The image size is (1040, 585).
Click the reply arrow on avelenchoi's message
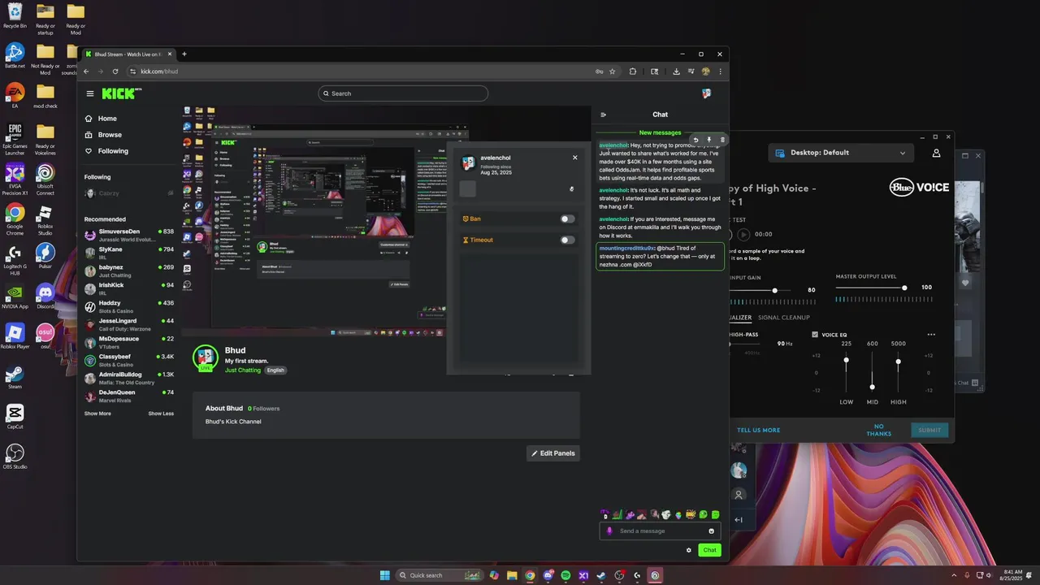695,140
